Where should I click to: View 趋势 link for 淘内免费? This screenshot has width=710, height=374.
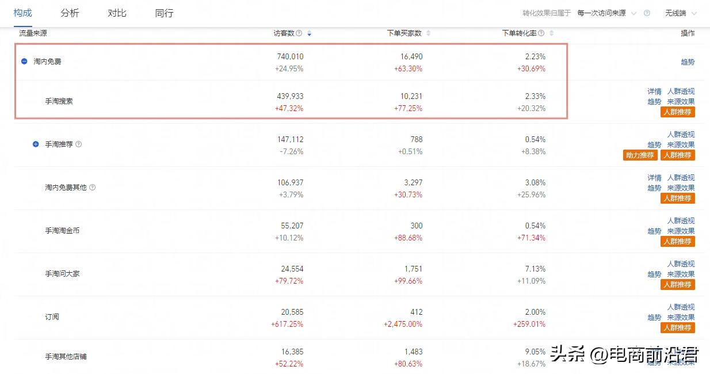(688, 62)
